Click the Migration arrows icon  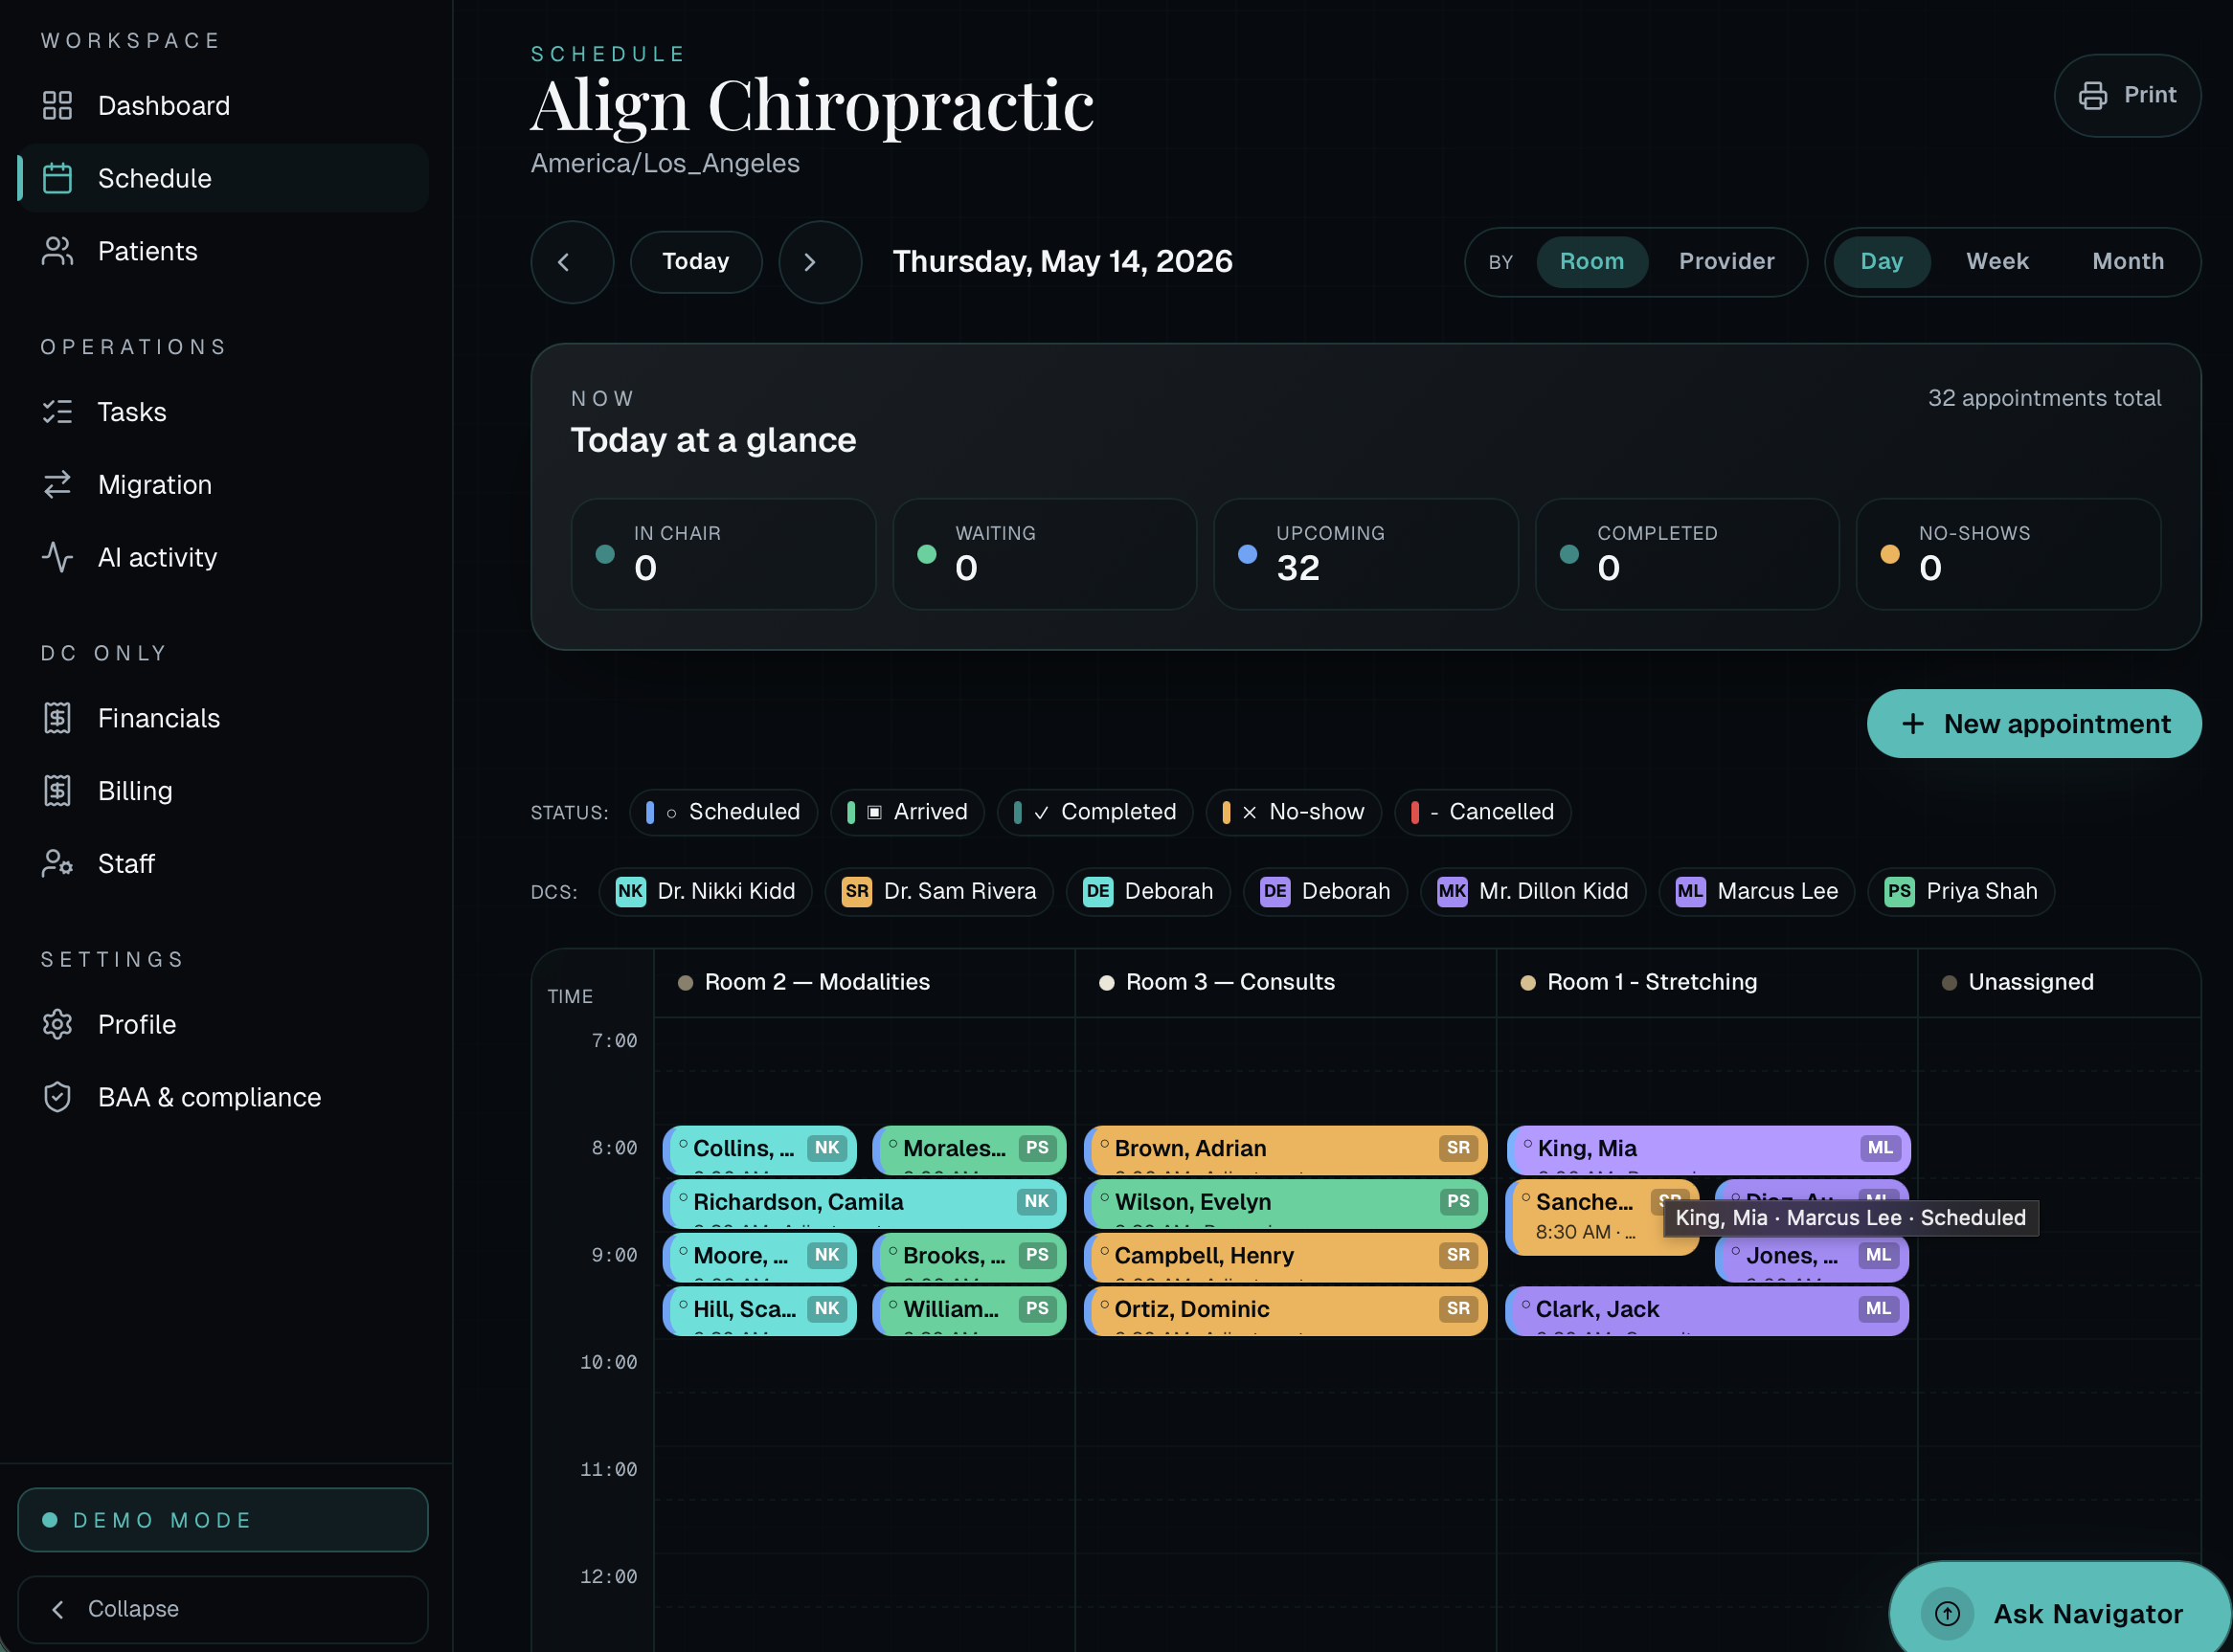tap(57, 485)
